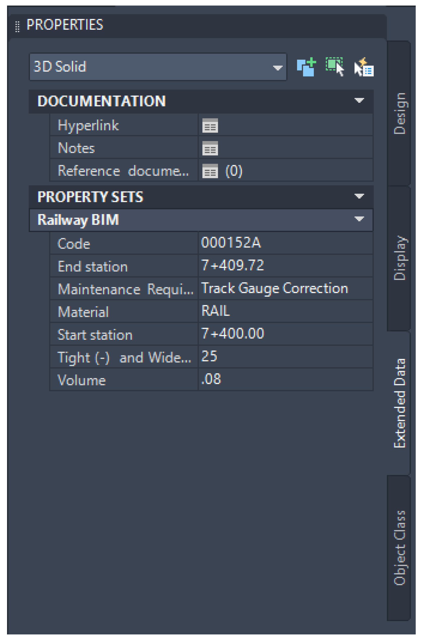Image resolution: width=424 pixels, height=643 pixels.
Task: Collapse the Railway BIM property set
Action: pyautogui.click(x=359, y=219)
